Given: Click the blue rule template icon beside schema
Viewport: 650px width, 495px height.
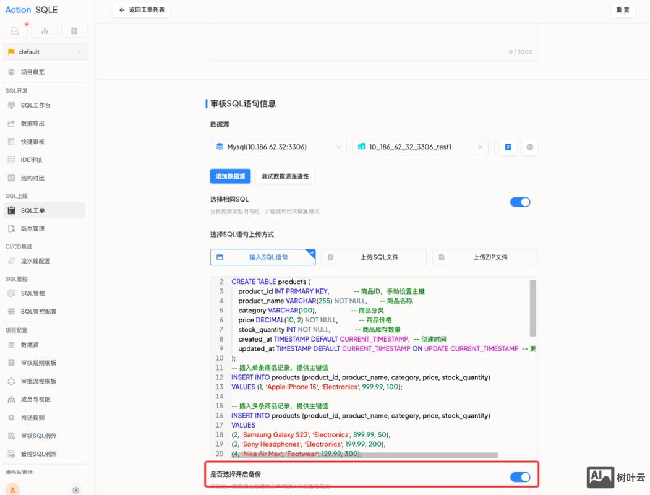Looking at the screenshot, I should pyautogui.click(x=508, y=147).
